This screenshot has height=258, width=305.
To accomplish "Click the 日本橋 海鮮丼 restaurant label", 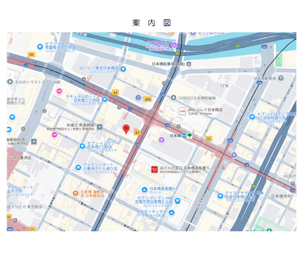I will 96,194.
